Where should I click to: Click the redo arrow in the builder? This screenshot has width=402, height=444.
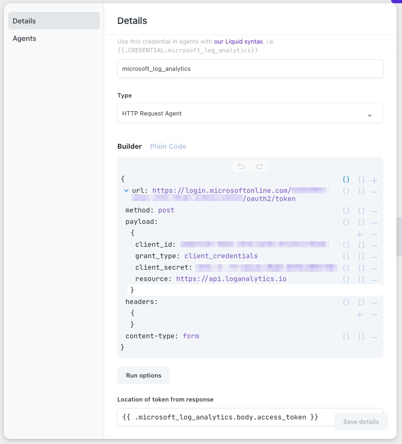pyautogui.click(x=260, y=167)
